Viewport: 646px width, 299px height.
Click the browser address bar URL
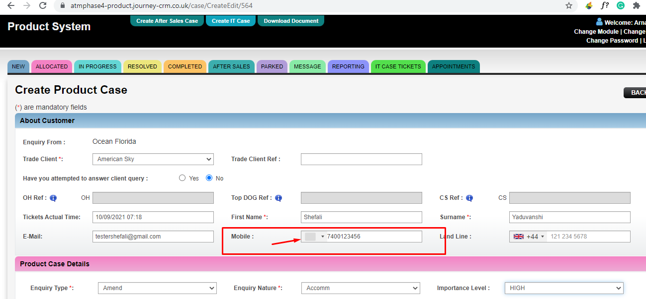pos(162,6)
